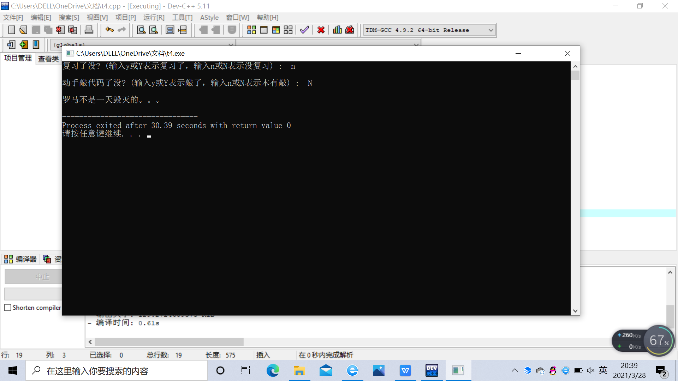Image resolution: width=678 pixels, height=381 pixels.
Task: Switch to the 查看类 tab
Action: (x=48, y=59)
